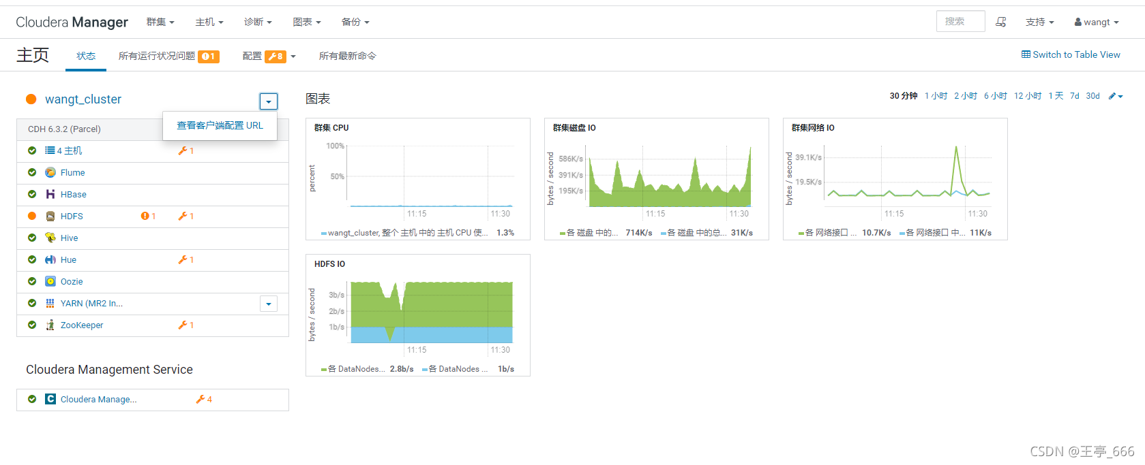Viewport: 1145px width, 465px height.
Task: Open wangt_cluster actions dropdown
Action: 269,101
